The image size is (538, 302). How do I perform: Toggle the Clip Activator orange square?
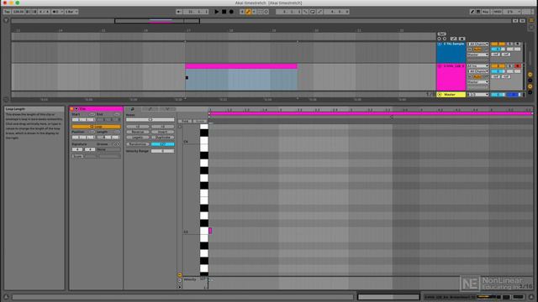pyautogui.click(x=71, y=109)
